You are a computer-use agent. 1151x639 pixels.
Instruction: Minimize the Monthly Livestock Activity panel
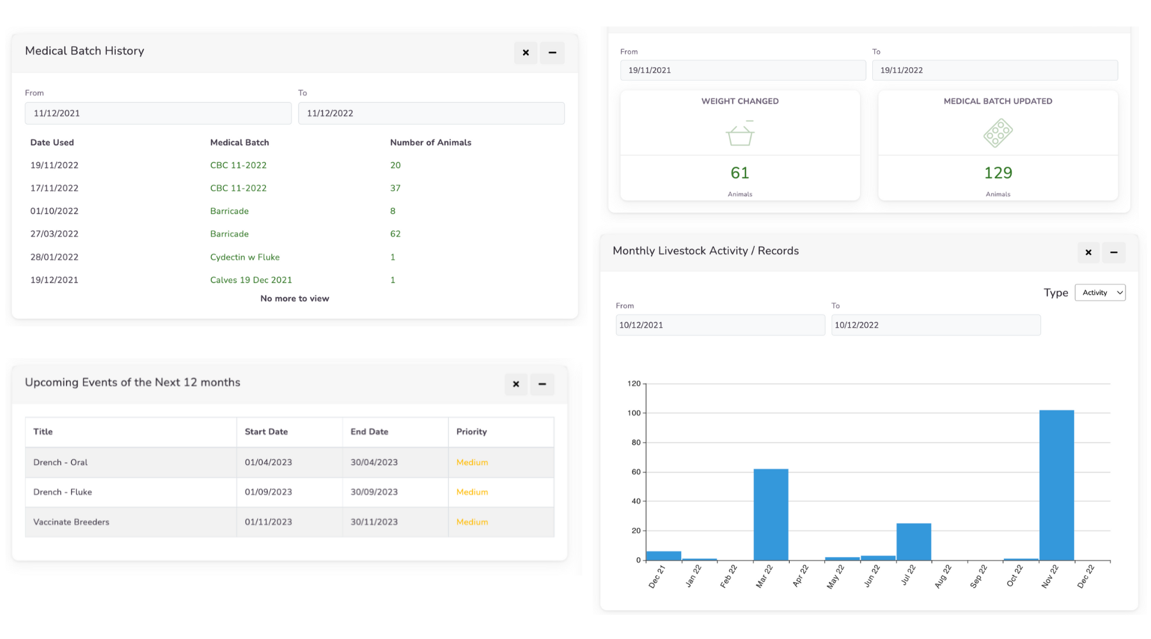tap(1113, 252)
